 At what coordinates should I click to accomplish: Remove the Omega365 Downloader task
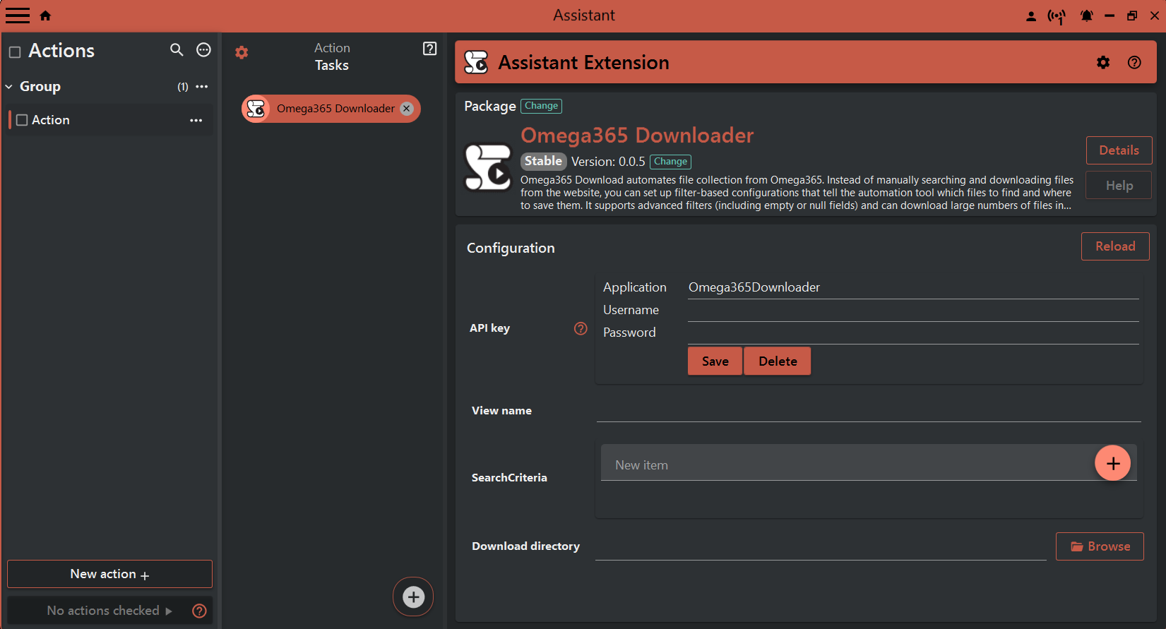tap(407, 109)
